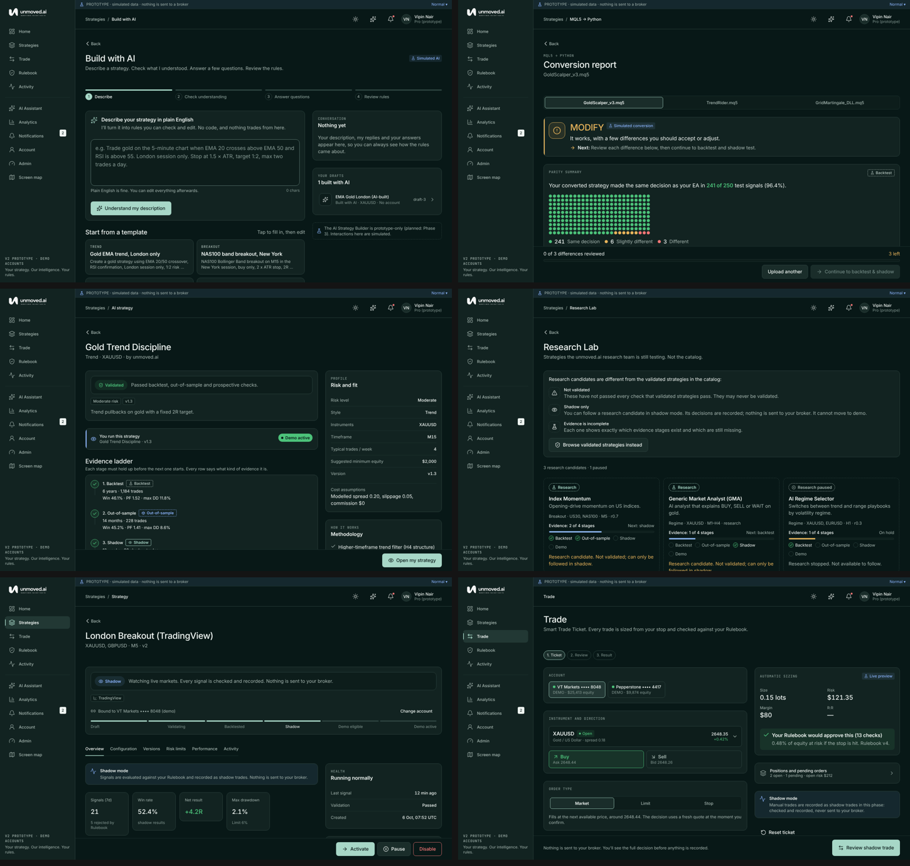The width and height of the screenshot is (910, 866).
Task: Open Configuration tab on London Breakout
Action: click(123, 749)
